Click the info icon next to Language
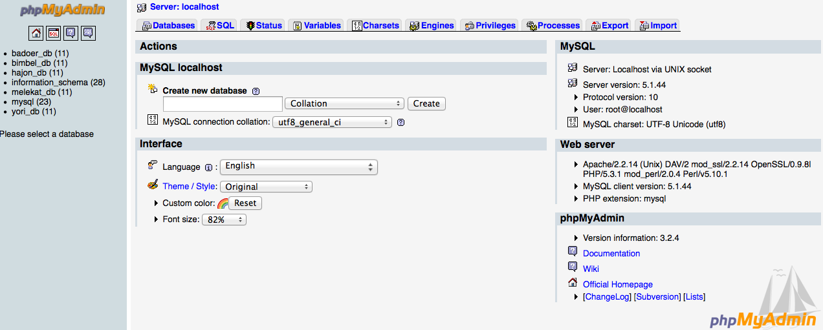Viewport: 823px width, 330px height. point(208,167)
